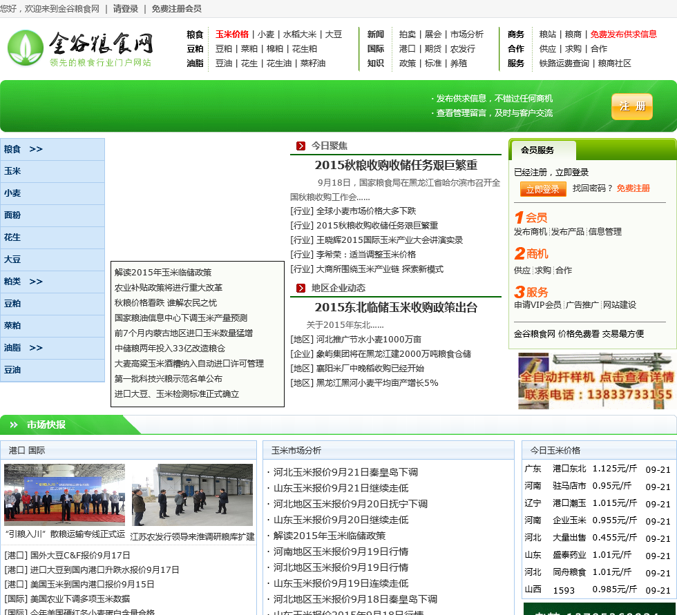The height and width of the screenshot is (615, 677).
Task: Click the 广东 港口东北 price row
Action: coord(598,469)
